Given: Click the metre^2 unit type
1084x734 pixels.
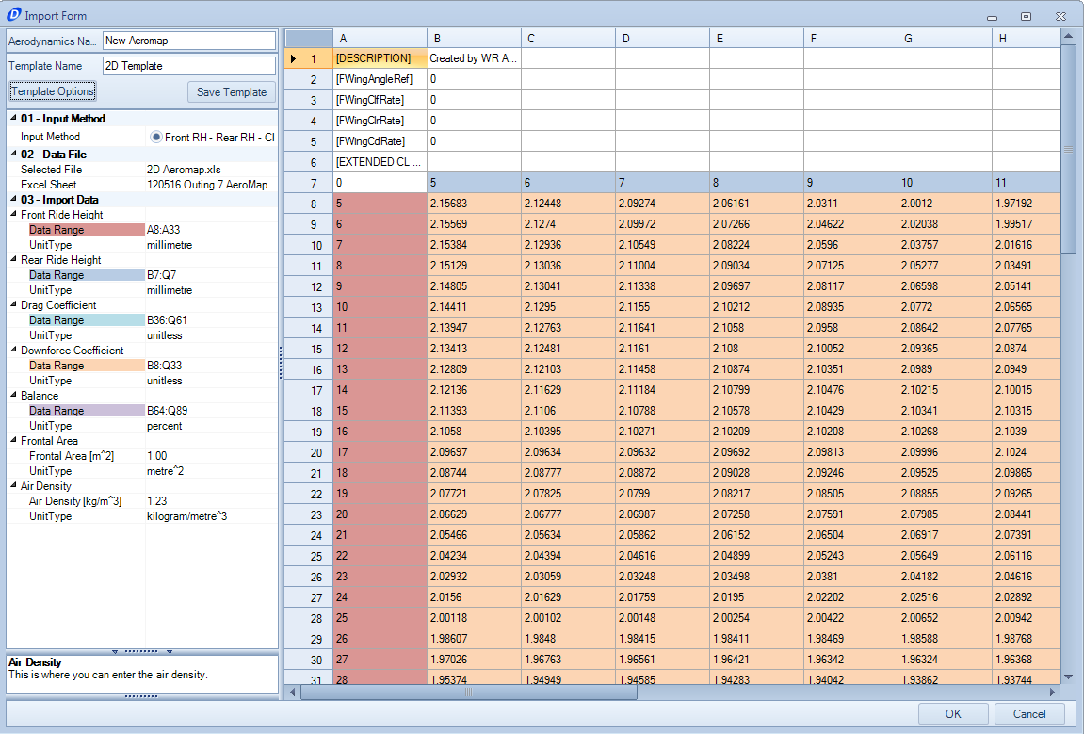Looking at the screenshot, I should coord(165,471).
